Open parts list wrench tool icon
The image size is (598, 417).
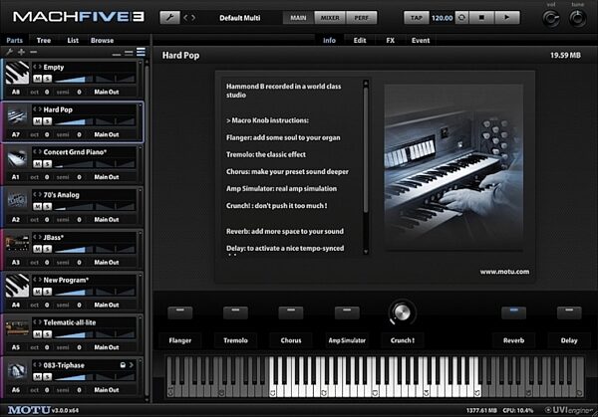coord(10,52)
